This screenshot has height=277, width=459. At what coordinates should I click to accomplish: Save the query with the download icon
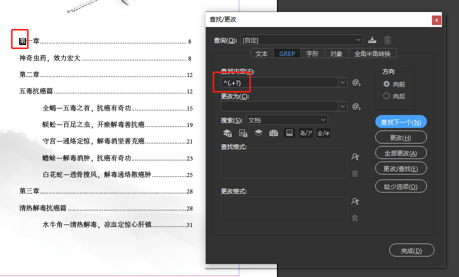tap(372, 40)
